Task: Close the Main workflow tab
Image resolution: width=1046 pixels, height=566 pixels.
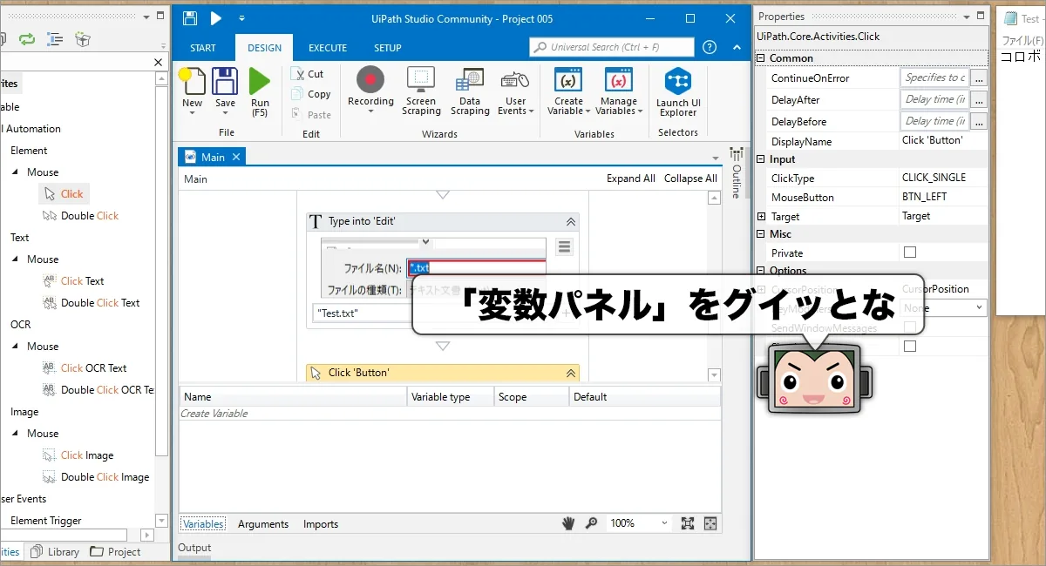Action: click(x=235, y=157)
